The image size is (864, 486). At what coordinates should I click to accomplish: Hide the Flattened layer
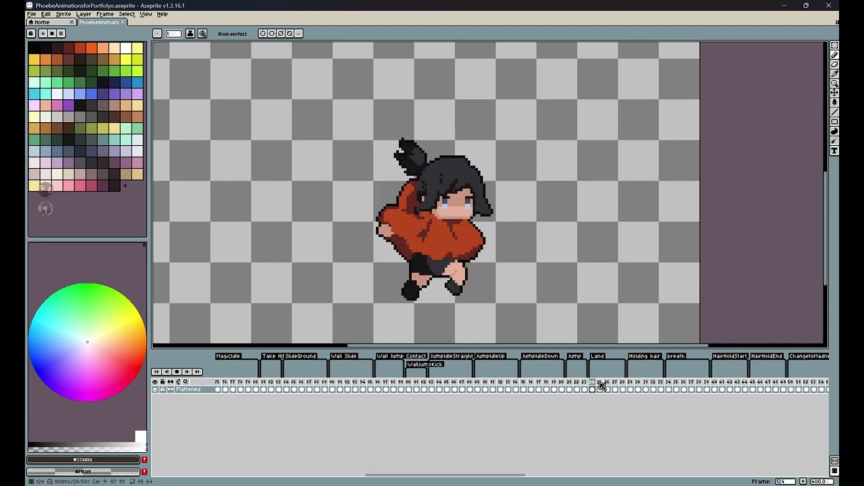click(155, 389)
